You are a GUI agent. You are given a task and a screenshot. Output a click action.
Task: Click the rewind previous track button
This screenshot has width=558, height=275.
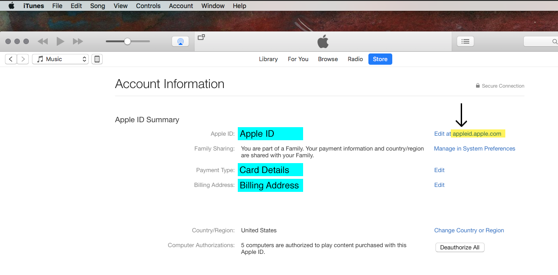(x=42, y=41)
